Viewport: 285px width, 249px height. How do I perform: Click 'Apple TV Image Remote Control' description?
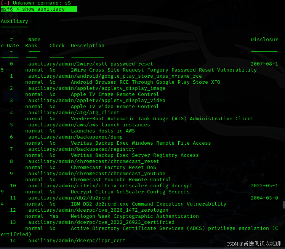(x=115, y=94)
